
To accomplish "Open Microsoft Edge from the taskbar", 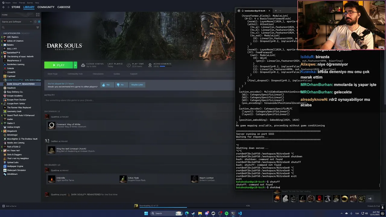I will (x=187, y=213).
